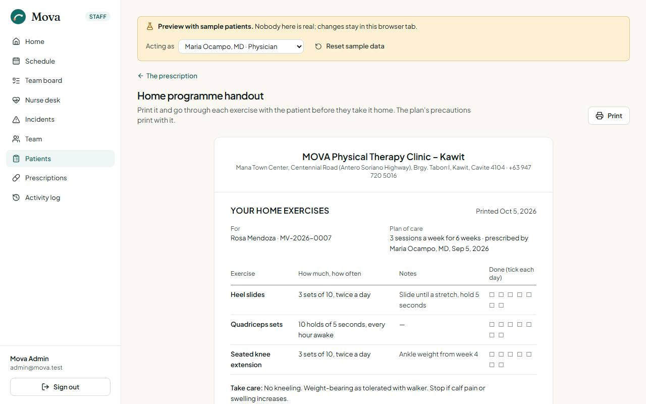Click the Slide until a stretch note
Screen dimensions: 646x404
[439, 300]
